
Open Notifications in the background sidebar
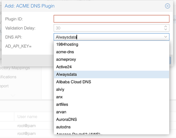[x=8, y=77]
